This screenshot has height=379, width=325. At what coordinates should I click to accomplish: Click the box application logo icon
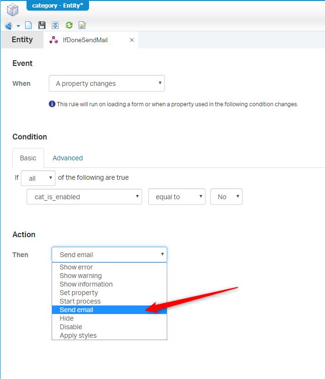[12, 9]
